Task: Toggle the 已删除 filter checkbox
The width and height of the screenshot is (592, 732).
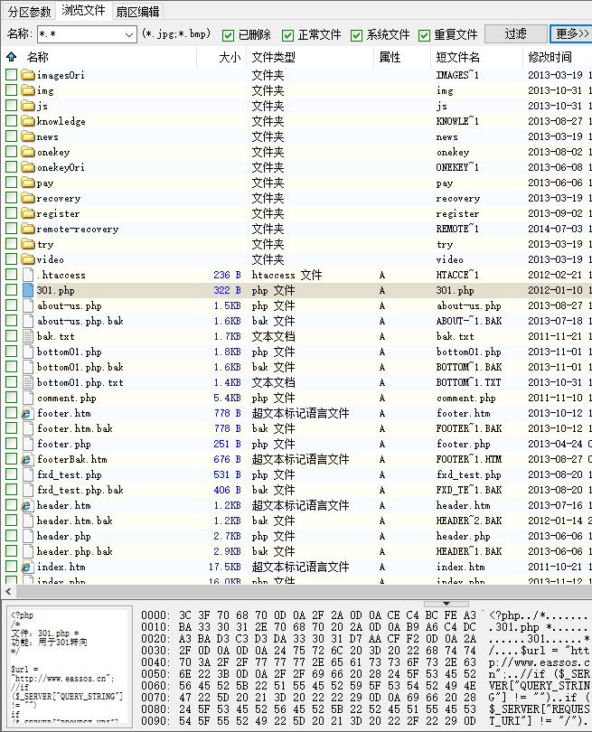Action: [x=228, y=35]
